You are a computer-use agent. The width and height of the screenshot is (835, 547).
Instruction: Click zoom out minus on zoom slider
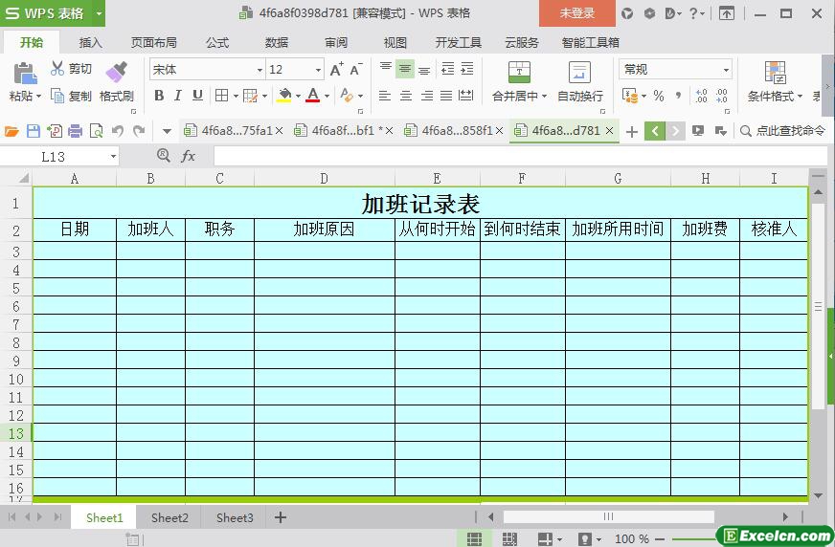(x=660, y=539)
